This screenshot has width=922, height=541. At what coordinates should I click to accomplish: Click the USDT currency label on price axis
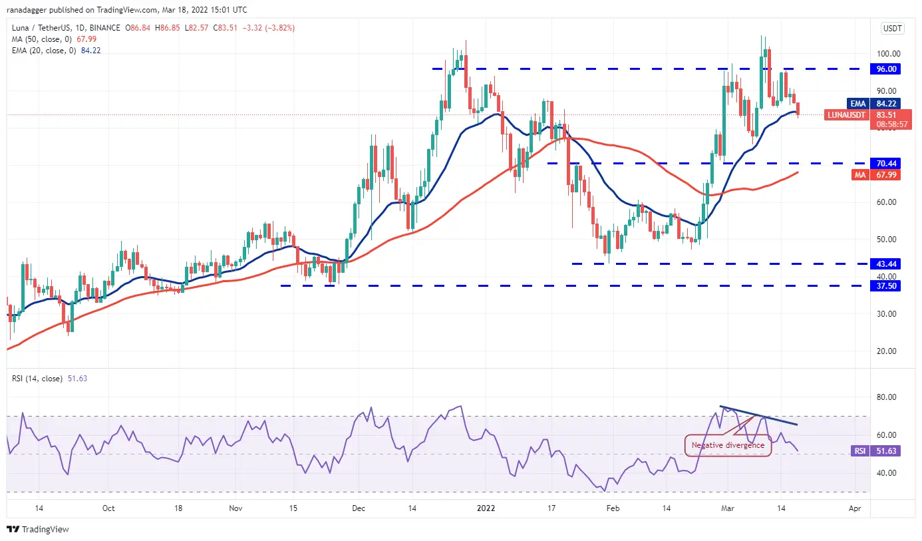point(891,29)
